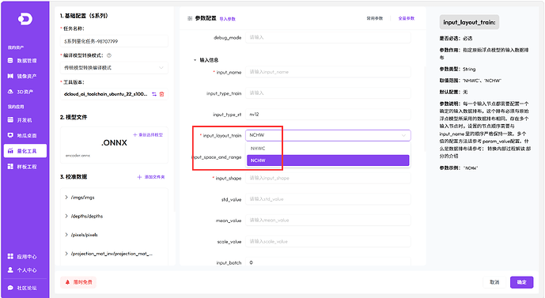545x298 pixels.
Task: Click the input_type_train field
Action: pyautogui.click(x=328, y=93)
